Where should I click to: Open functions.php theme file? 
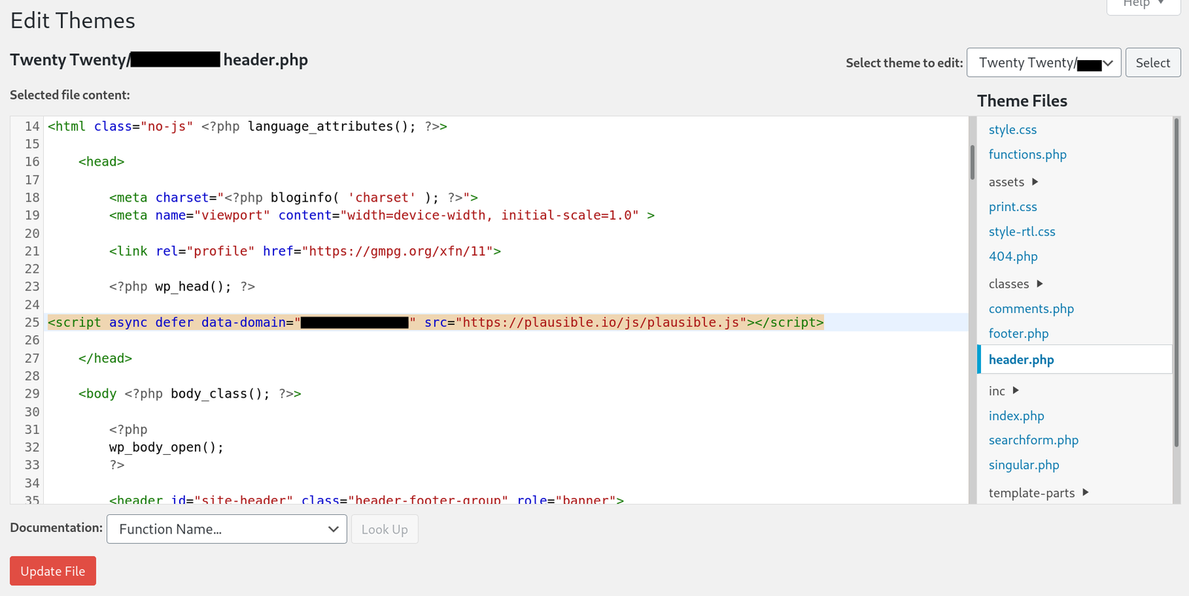pos(1027,155)
